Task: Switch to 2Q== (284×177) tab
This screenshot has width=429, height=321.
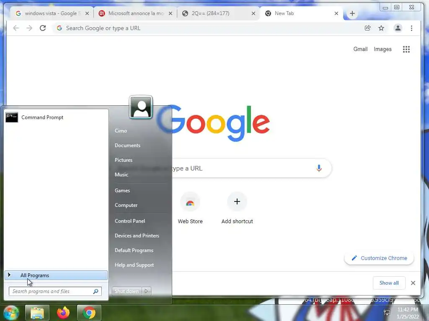Action: (218, 13)
